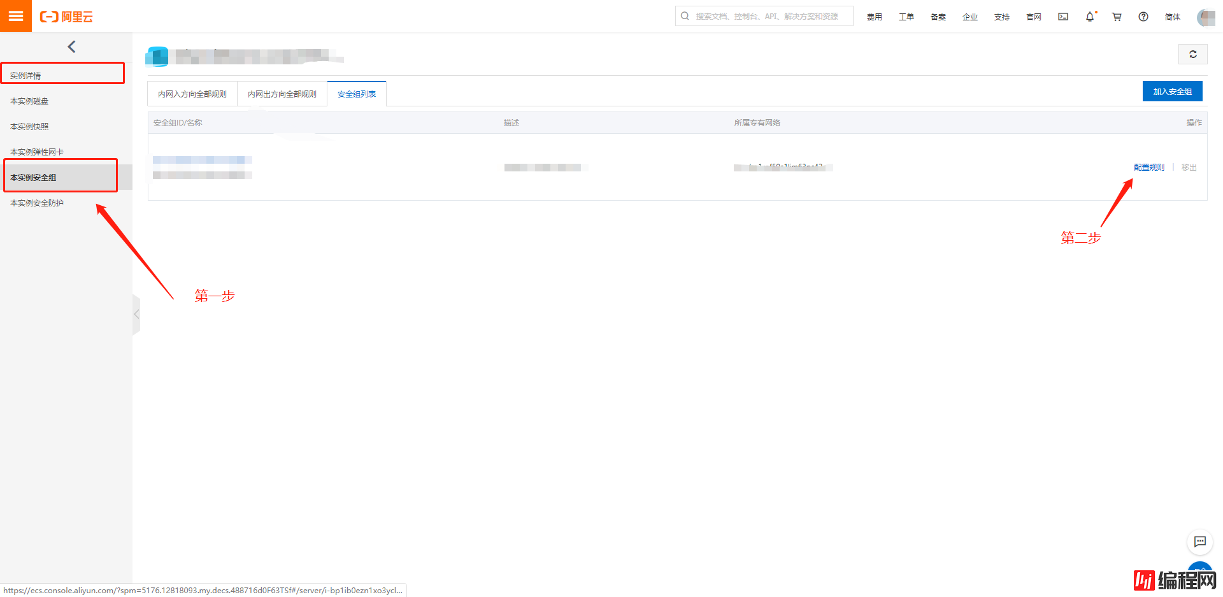Screen dimensions: 1223x597
Task: Refresh the page with the refresh icon
Action: (x=1192, y=54)
